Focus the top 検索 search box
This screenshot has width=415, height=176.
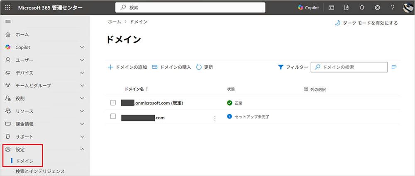[x=190, y=8]
